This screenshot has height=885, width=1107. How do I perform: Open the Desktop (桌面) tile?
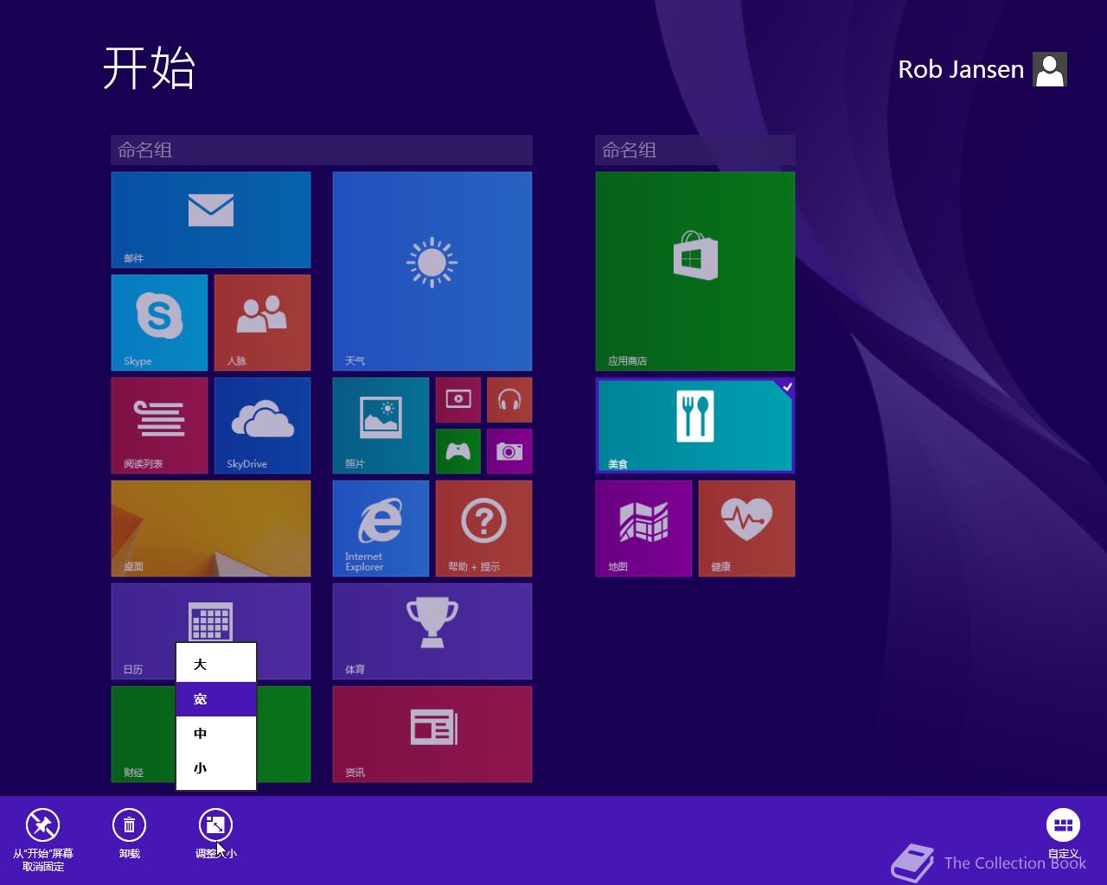[211, 528]
